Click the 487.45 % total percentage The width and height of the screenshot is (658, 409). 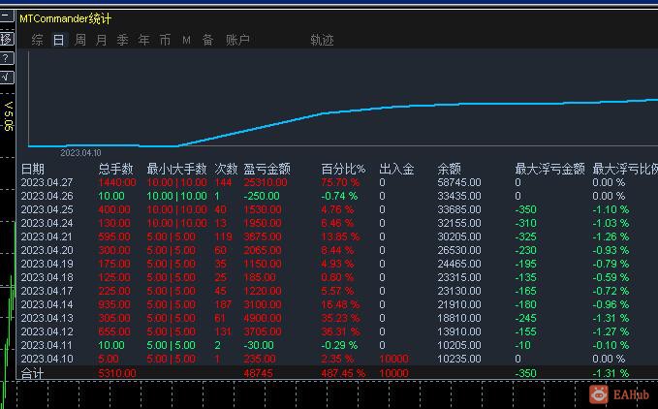tap(343, 373)
